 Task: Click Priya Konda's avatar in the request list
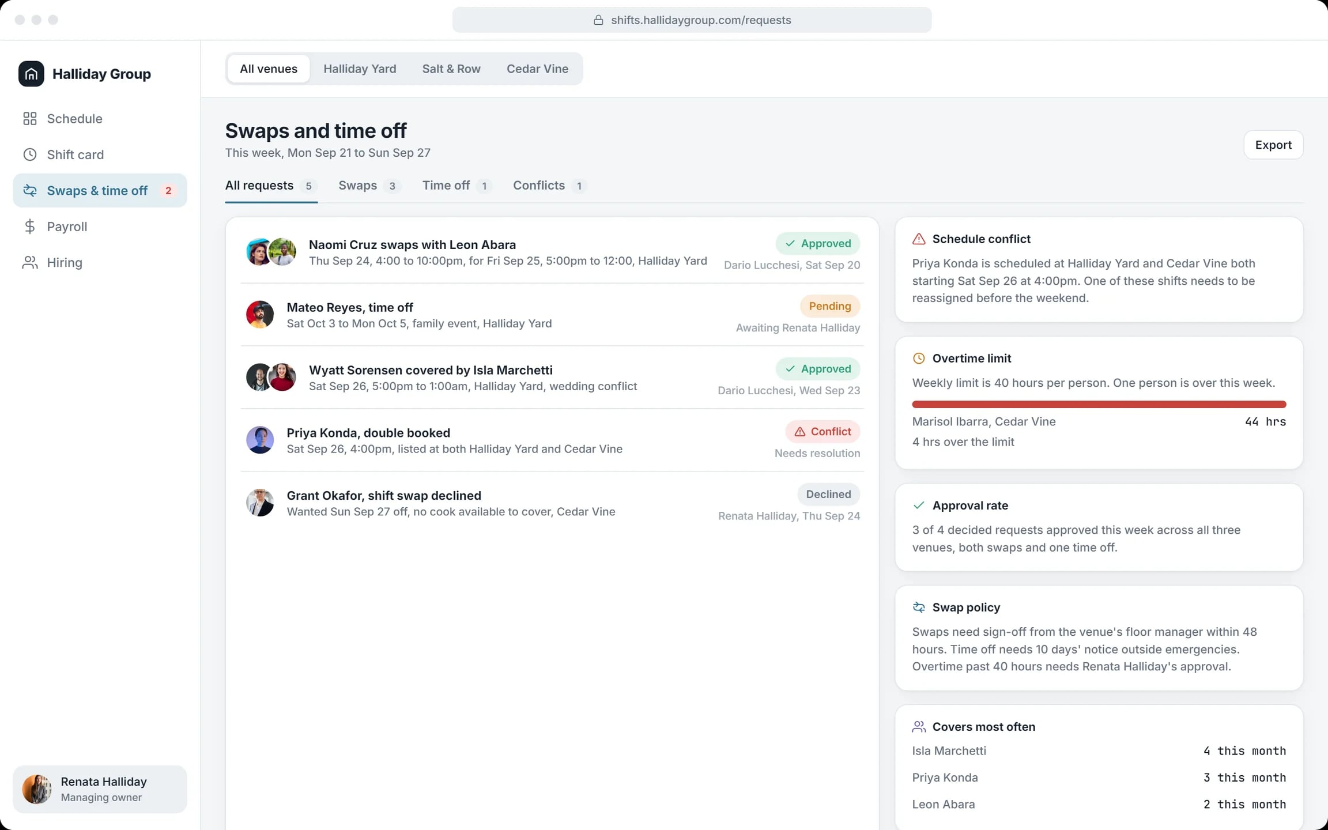pyautogui.click(x=260, y=440)
